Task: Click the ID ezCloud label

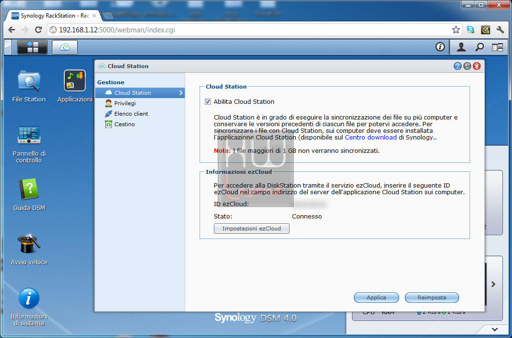Action: click(x=231, y=204)
